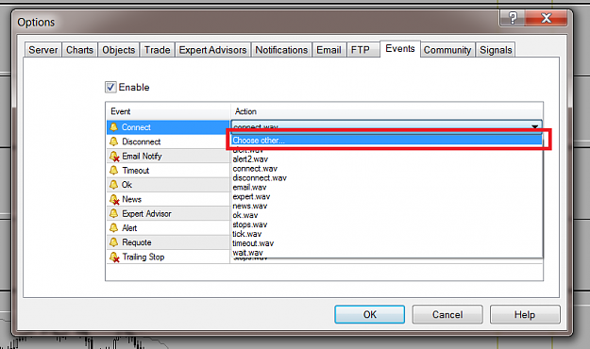Screen dimensions: 590x349
Task: Confirm settings with the OK button
Action: pyautogui.click(x=369, y=314)
